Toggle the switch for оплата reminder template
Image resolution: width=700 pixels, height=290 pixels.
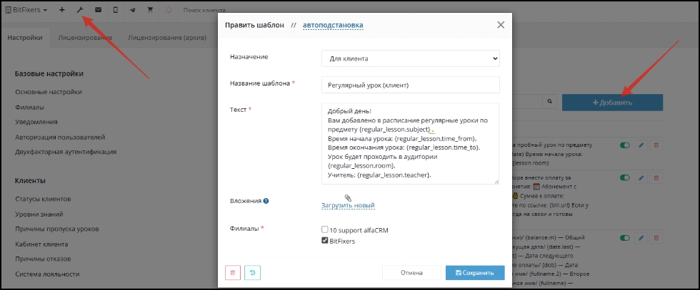click(x=624, y=177)
